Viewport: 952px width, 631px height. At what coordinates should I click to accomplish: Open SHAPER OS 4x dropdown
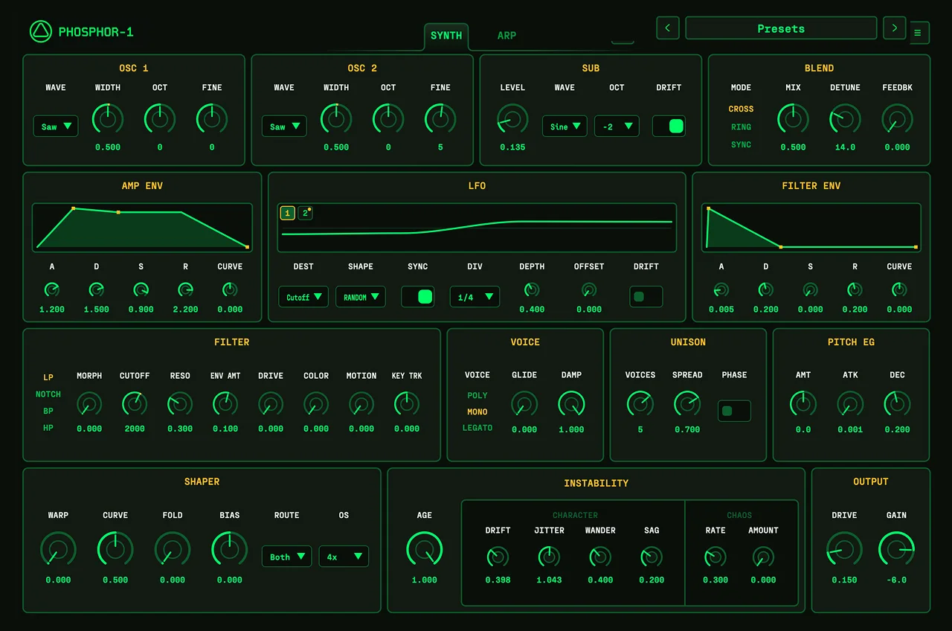tap(344, 556)
